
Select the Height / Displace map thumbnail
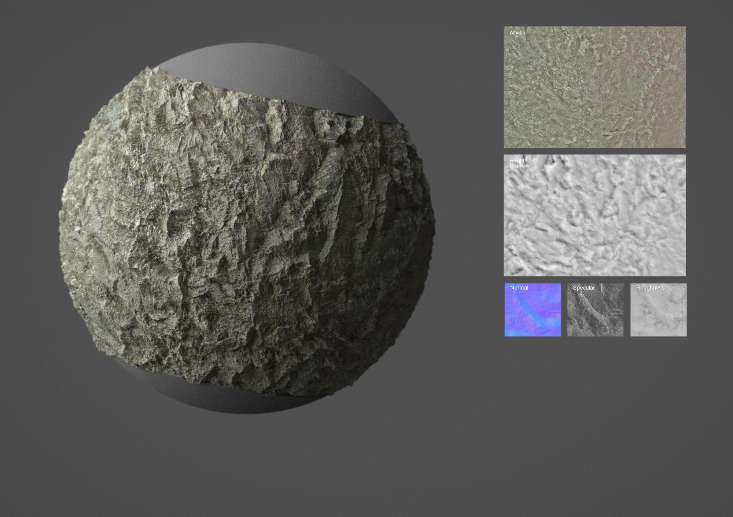[594, 215]
